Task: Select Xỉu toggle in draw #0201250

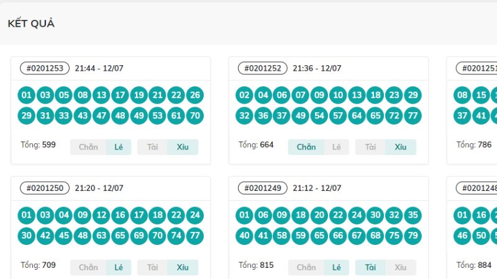Action: (183, 268)
